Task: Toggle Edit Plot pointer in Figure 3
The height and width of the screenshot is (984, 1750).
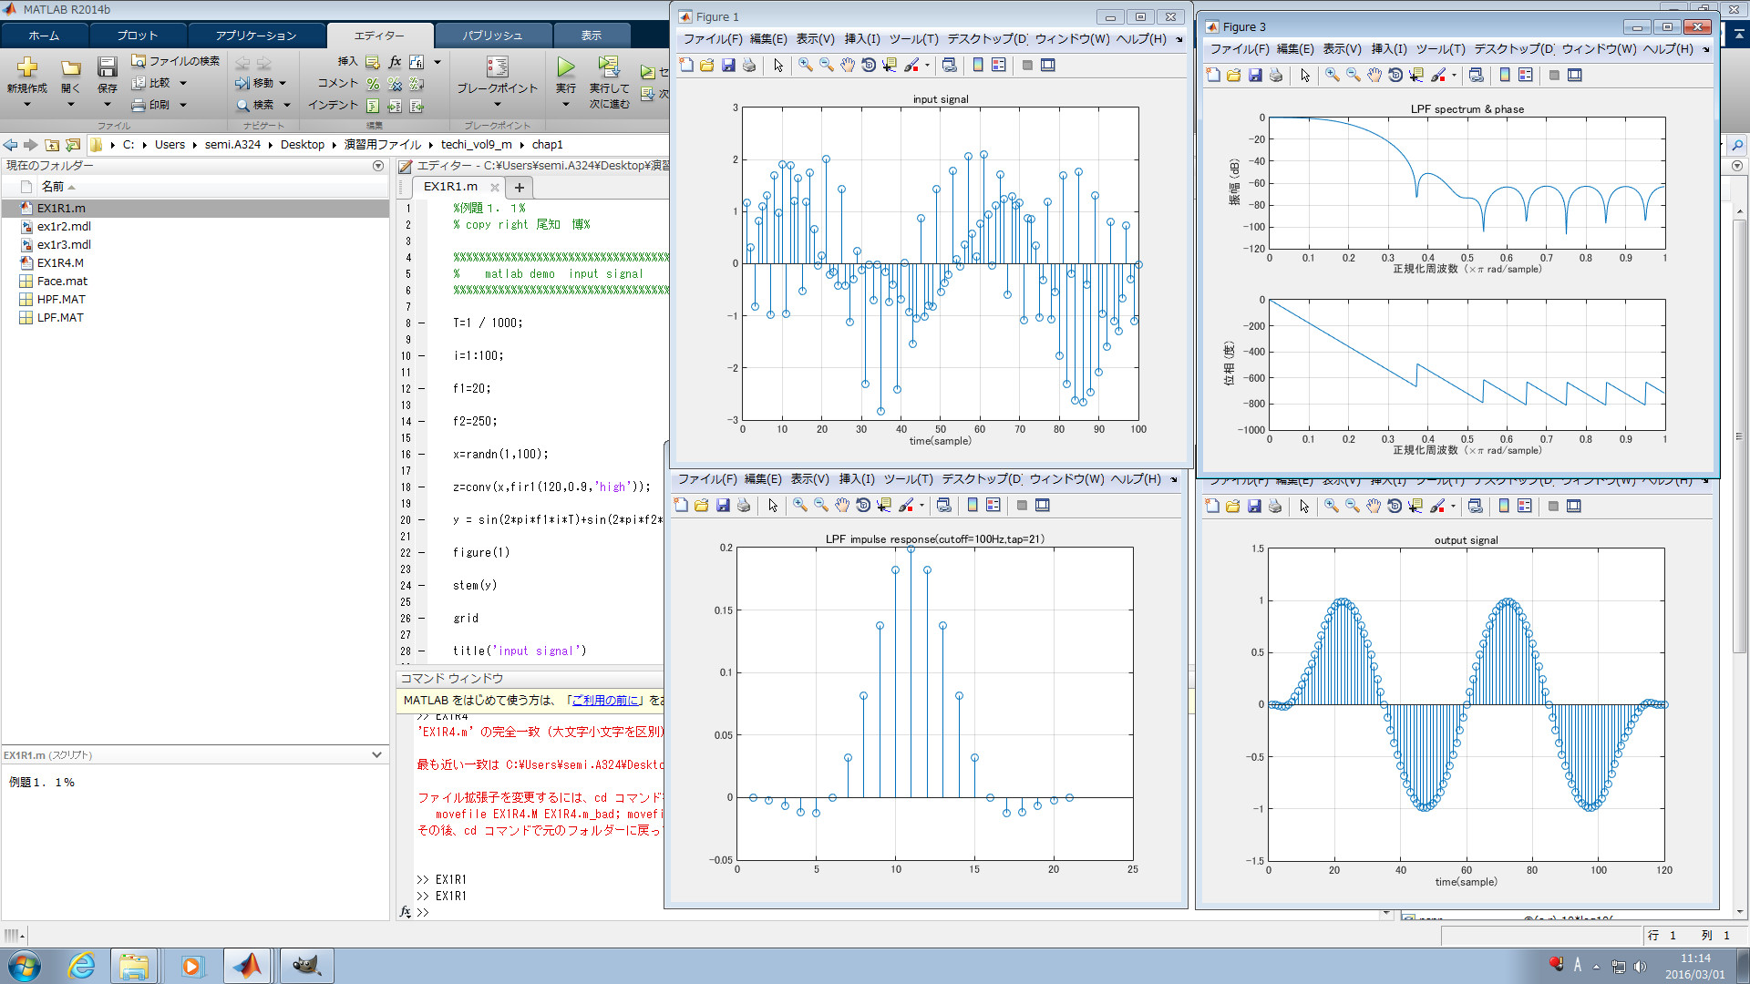Action: coord(1305,75)
